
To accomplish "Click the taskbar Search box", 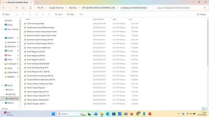I will (x=72, y=114).
